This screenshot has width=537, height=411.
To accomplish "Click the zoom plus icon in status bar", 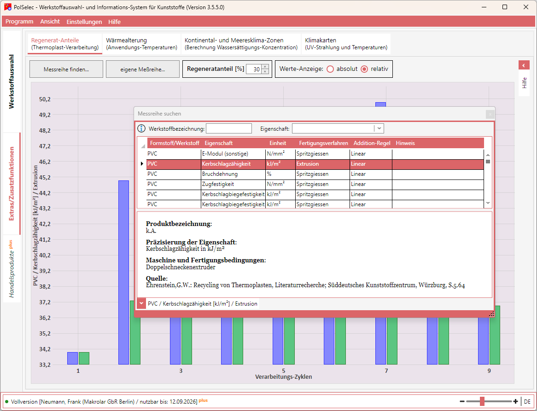I will click(x=515, y=401).
